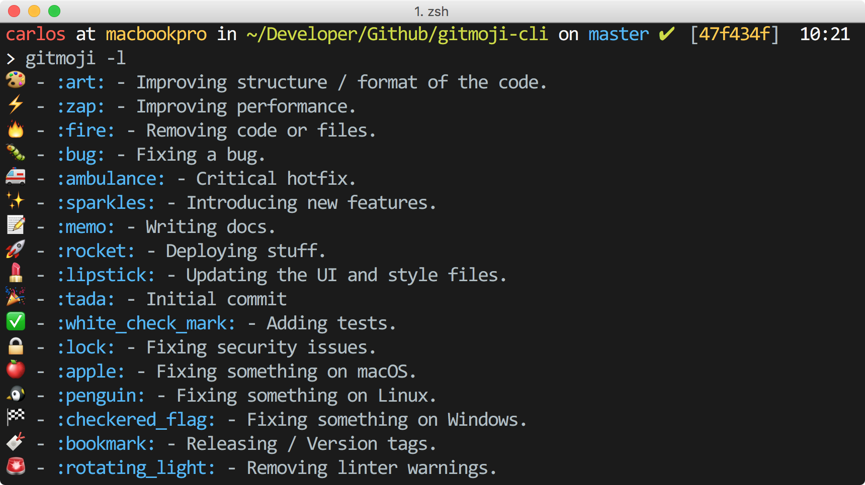Click the fire emoji icon
This screenshot has width=865, height=485.
tap(16, 129)
